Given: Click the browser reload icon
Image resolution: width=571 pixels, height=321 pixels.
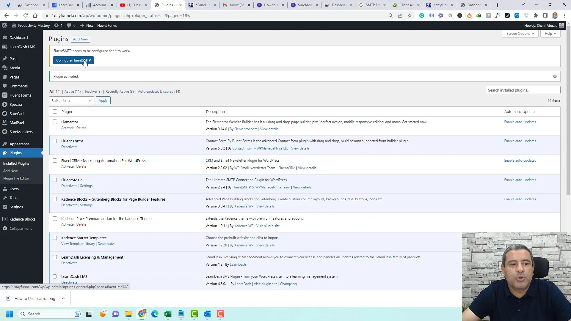Looking at the screenshot, I should [x=26, y=15].
